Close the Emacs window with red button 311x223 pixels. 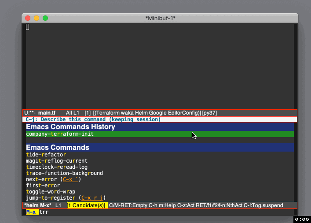coord(28,18)
